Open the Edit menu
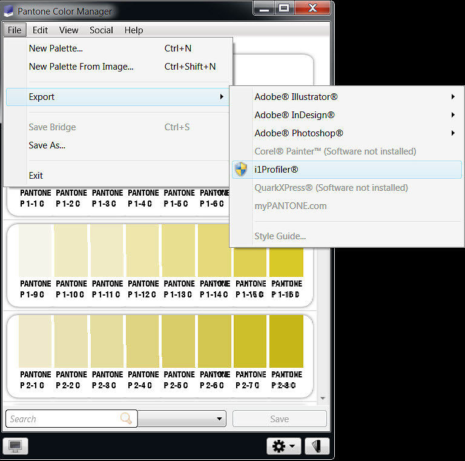The width and height of the screenshot is (465, 461). [40, 30]
